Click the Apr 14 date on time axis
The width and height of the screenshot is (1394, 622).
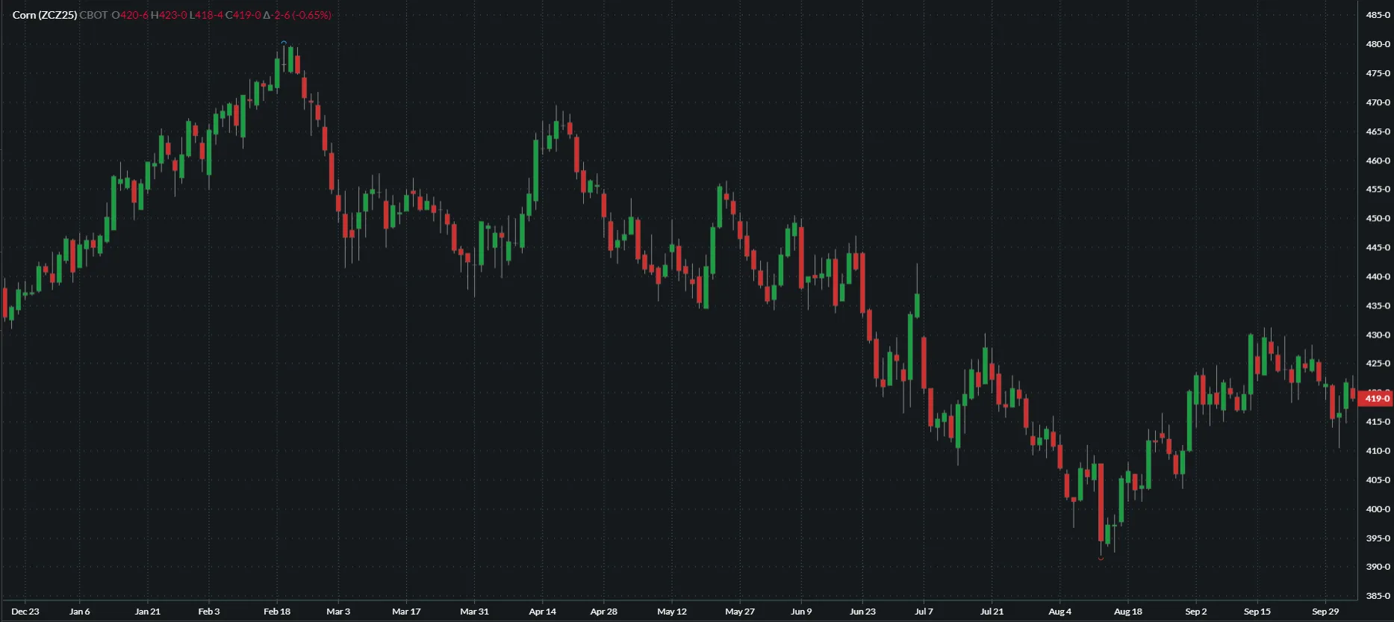(x=542, y=612)
